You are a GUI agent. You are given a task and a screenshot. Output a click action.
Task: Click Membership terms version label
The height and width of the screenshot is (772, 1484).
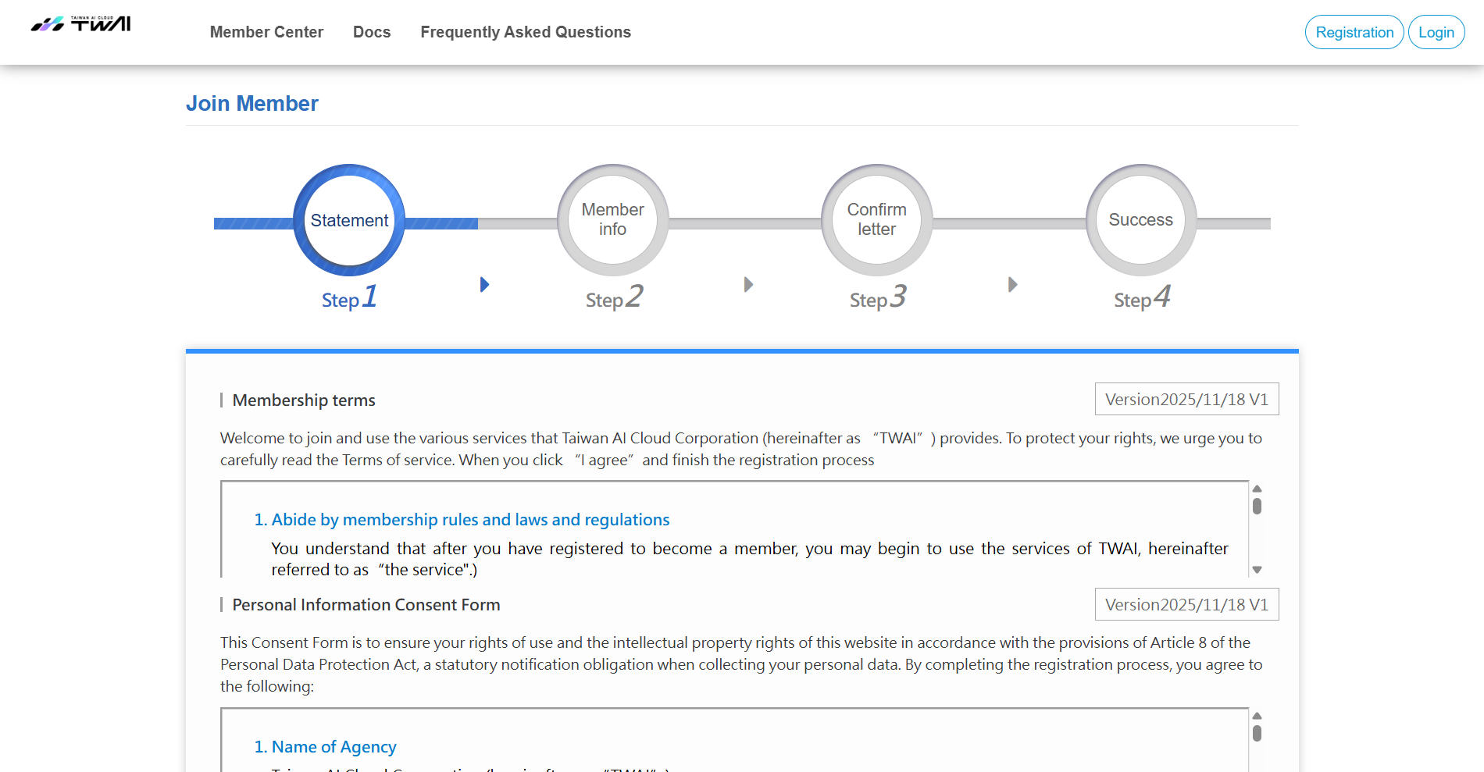tap(1186, 400)
